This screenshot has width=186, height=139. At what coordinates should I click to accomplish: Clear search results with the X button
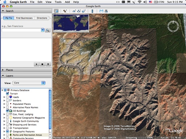click(x=48, y=64)
